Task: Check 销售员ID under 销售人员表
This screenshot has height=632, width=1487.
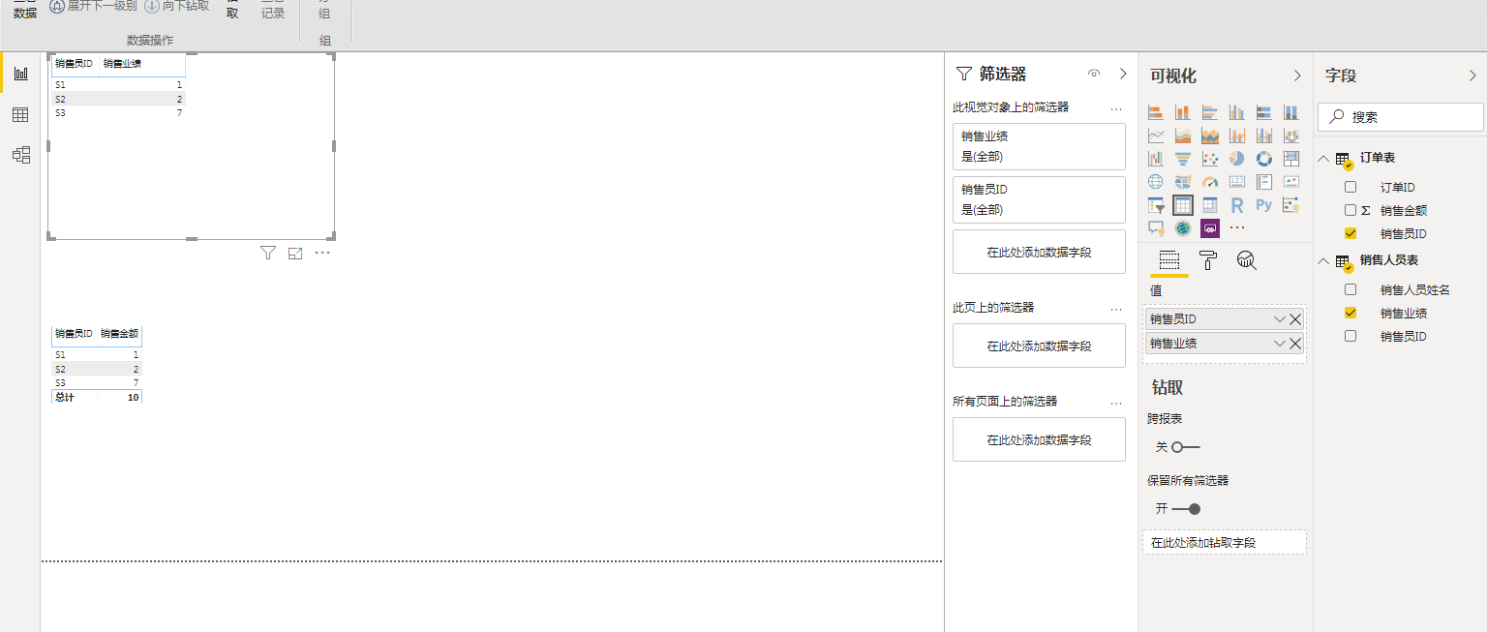Action: coord(1350,336)
